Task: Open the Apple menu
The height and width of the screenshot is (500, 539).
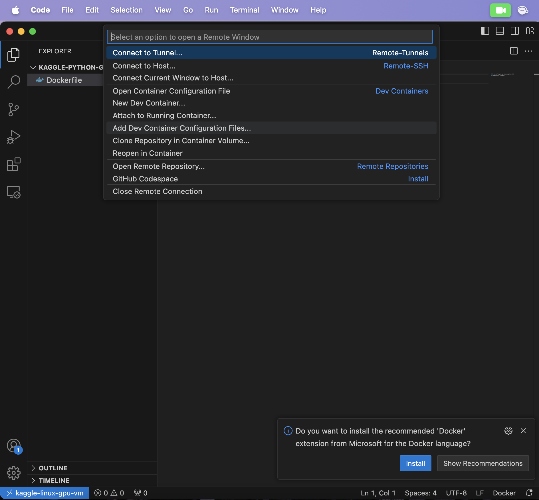Action: [x=15, y=10]
